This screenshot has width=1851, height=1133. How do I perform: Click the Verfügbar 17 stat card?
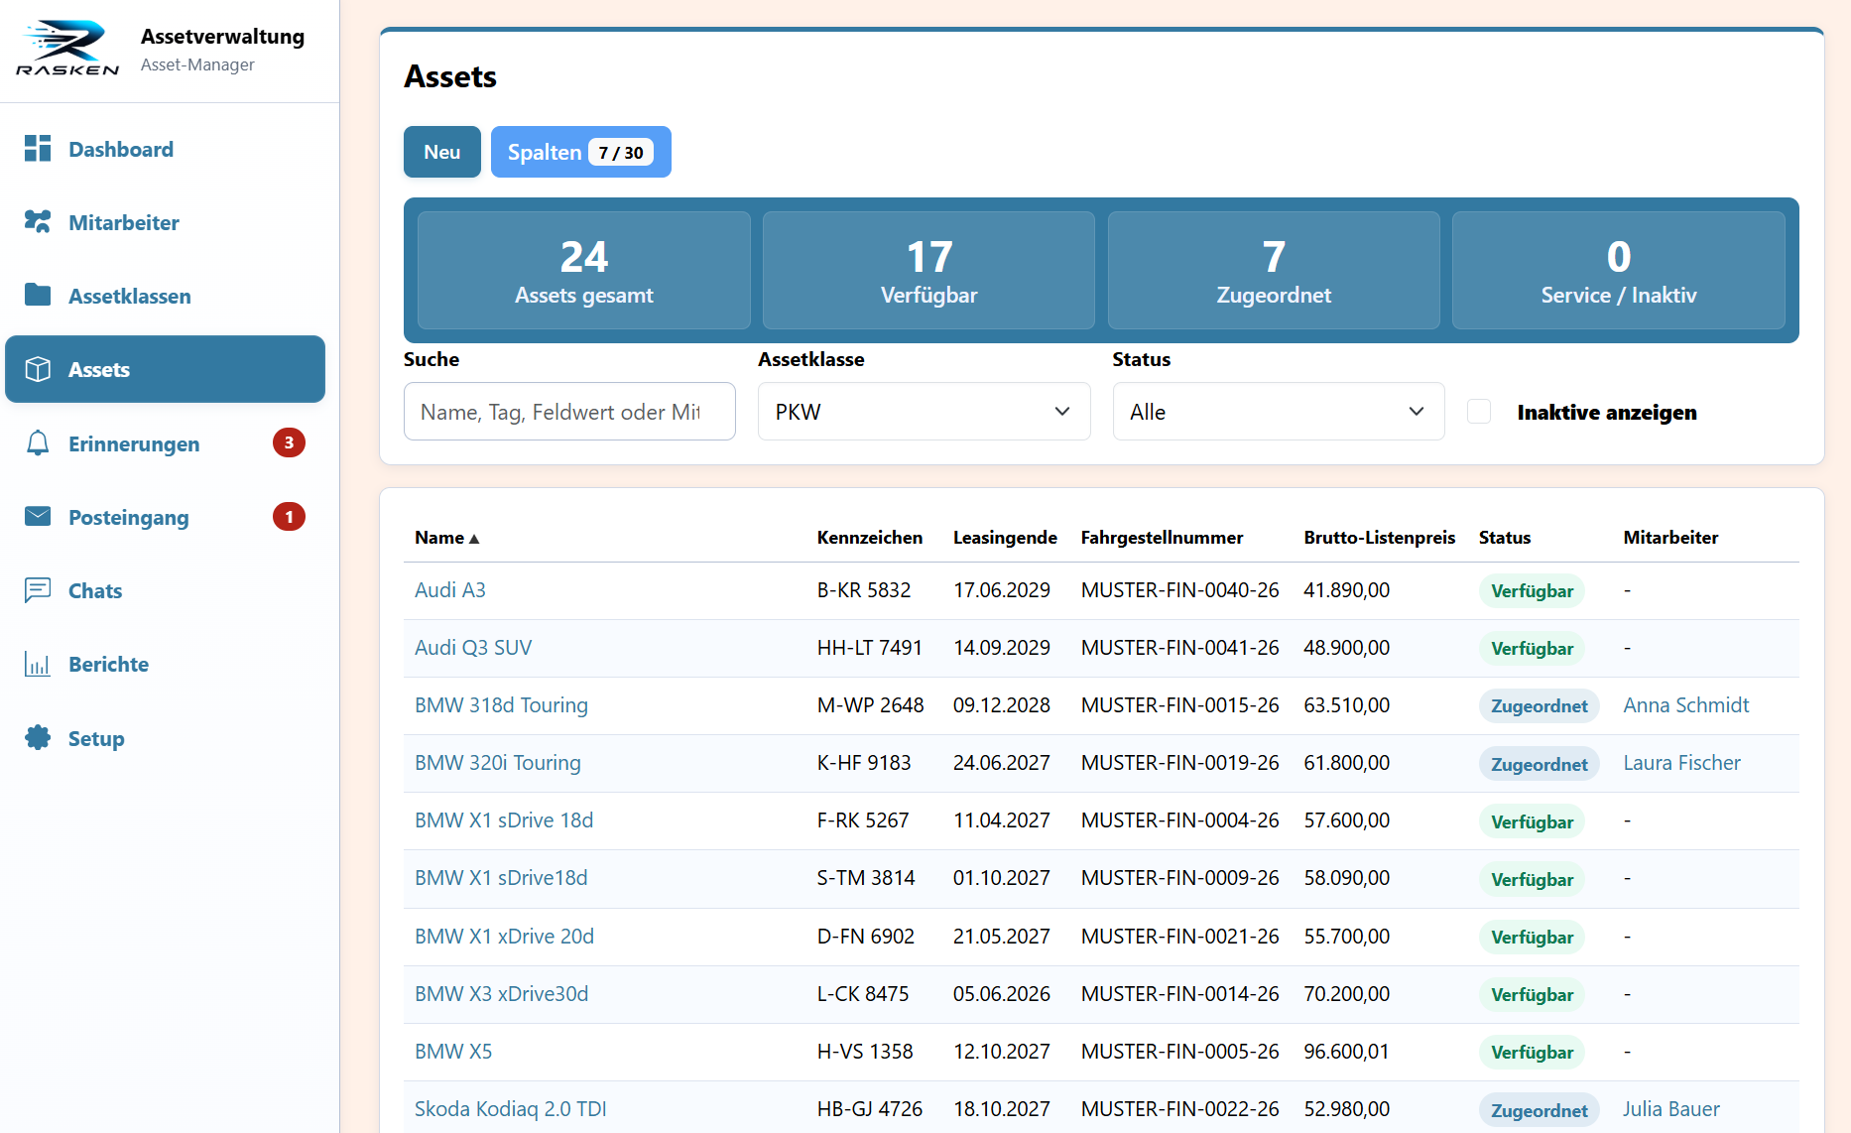click(928, 270)
